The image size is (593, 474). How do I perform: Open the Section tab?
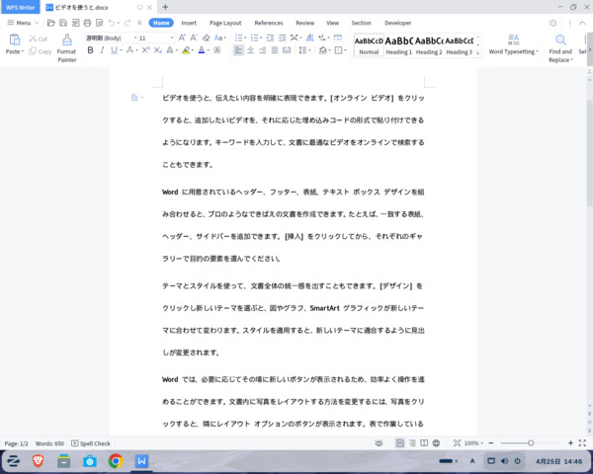coord(361,23)
